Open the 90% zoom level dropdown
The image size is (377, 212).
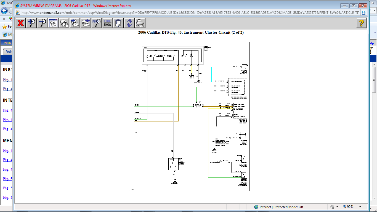click(360, 207)
